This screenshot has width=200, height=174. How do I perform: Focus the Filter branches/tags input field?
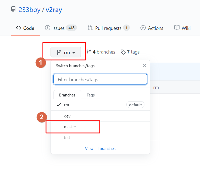(x=100, y=79)
